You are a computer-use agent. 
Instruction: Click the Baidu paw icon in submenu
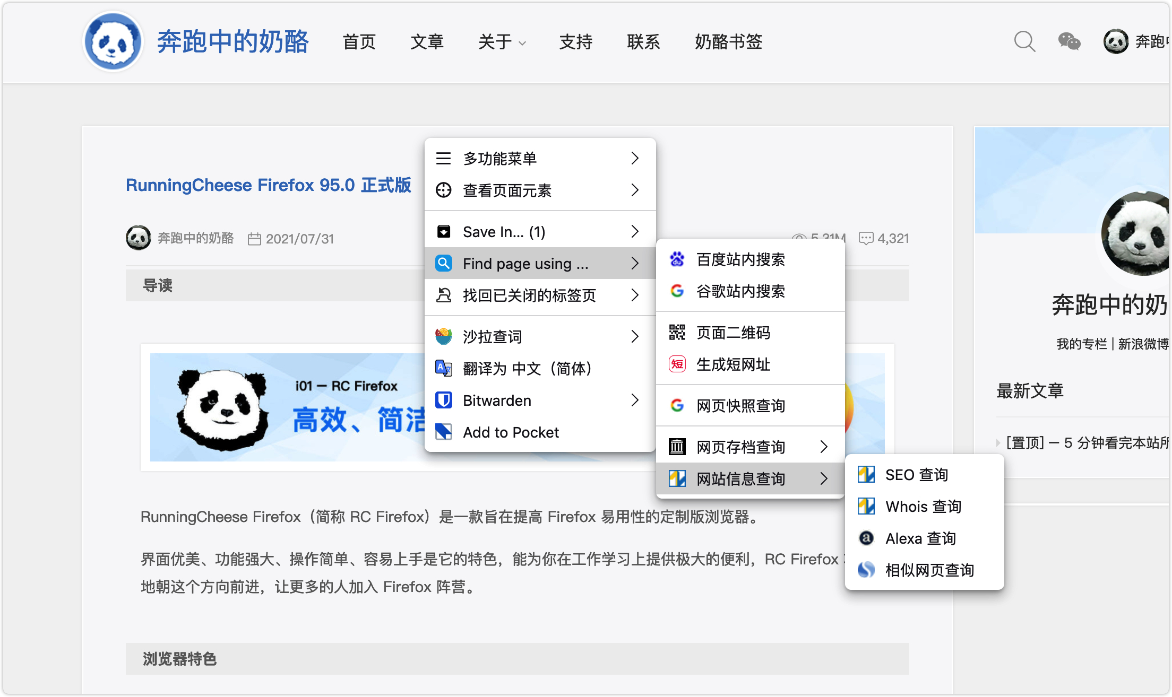[677, 259]
